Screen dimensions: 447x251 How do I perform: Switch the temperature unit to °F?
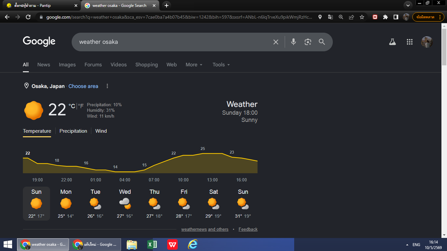tap(81, 106)
